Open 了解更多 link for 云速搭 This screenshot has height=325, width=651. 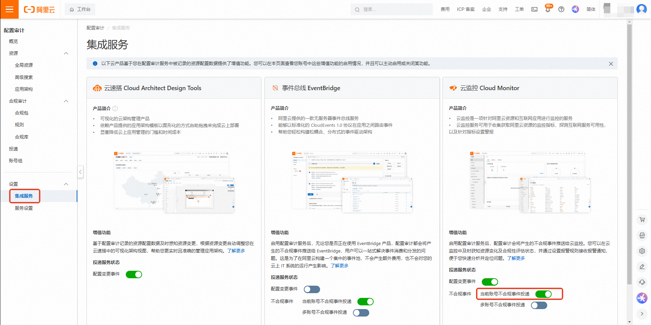pyautogui.click(x=236, y=251)
